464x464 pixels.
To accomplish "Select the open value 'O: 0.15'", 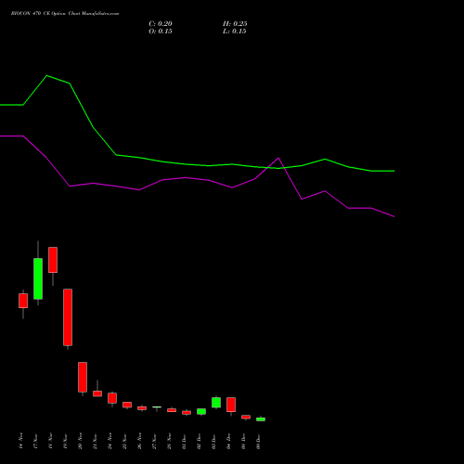I will click(161, 32).
